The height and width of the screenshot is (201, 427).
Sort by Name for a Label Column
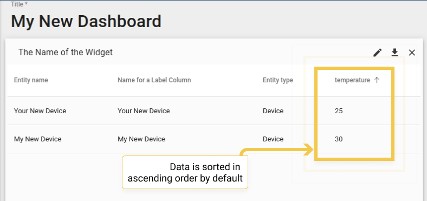(x=154, y=80)
